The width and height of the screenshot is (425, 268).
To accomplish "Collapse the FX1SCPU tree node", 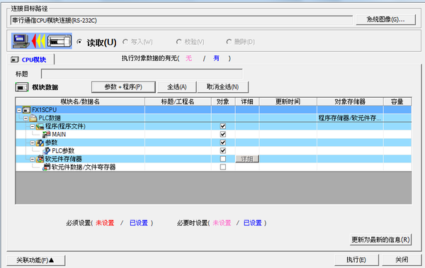I will (19, 111).
